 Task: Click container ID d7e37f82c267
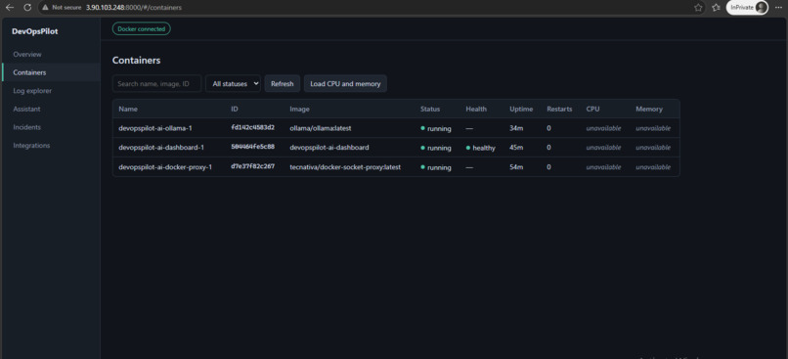[253, 166]
